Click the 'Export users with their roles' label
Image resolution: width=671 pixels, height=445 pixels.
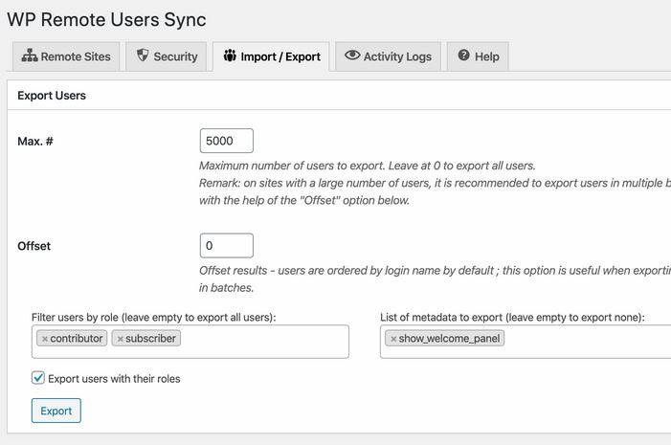click(114, 379)
